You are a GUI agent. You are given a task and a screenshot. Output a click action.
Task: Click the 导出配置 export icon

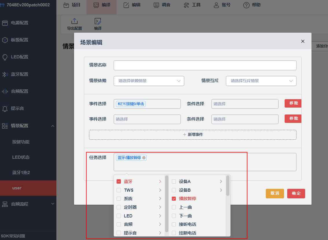[74, 21]
